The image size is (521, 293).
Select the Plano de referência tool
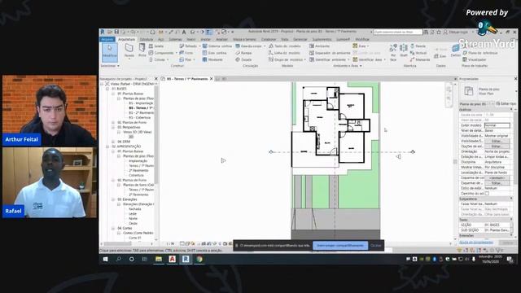pos(479,53)
